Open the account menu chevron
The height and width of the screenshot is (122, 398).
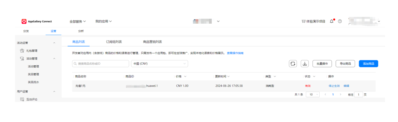[379, 21]
